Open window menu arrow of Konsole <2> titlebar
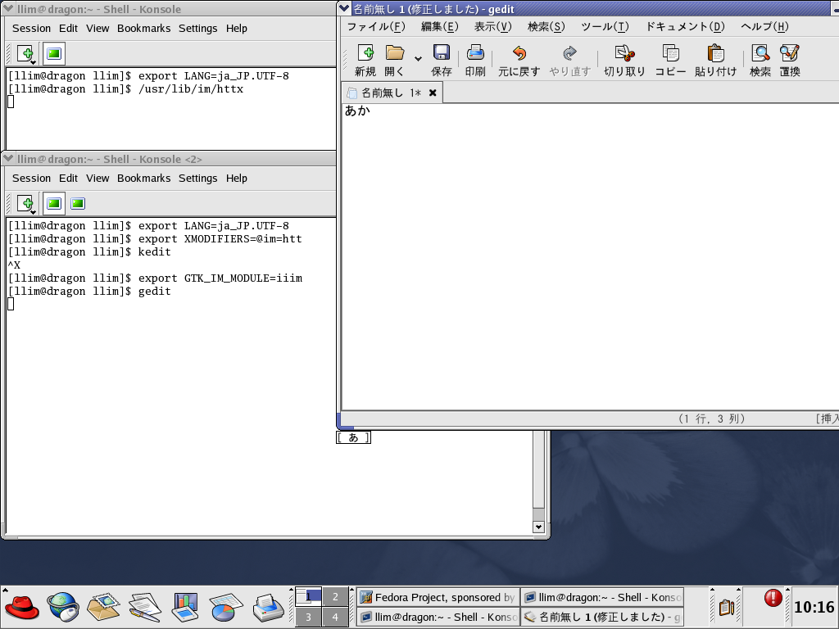Screen dimensions: 839x629 (x=8, y=158)
